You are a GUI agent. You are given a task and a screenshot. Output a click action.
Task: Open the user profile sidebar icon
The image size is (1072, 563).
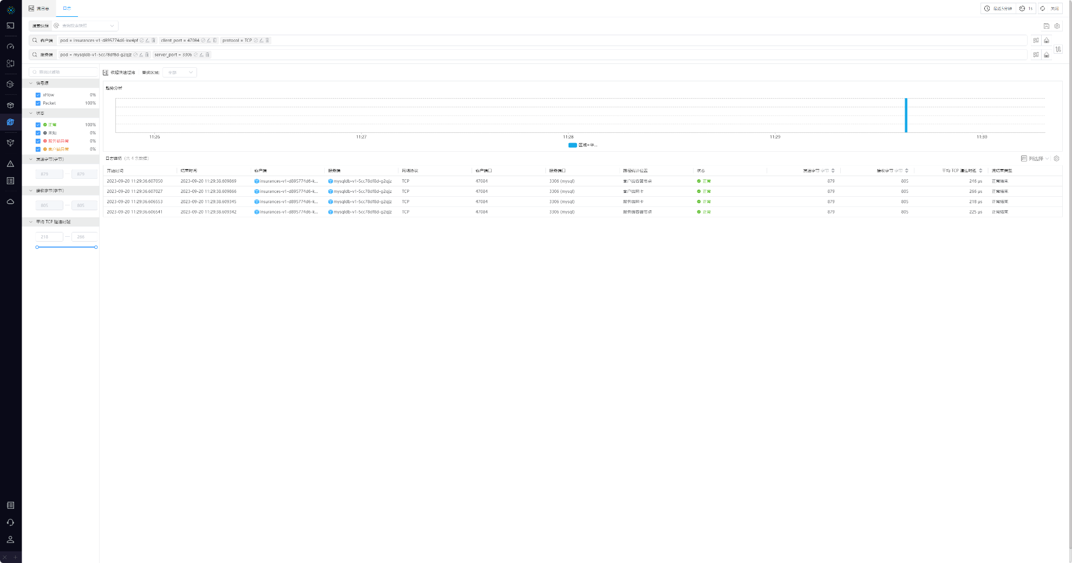click(x=10, y=540)
